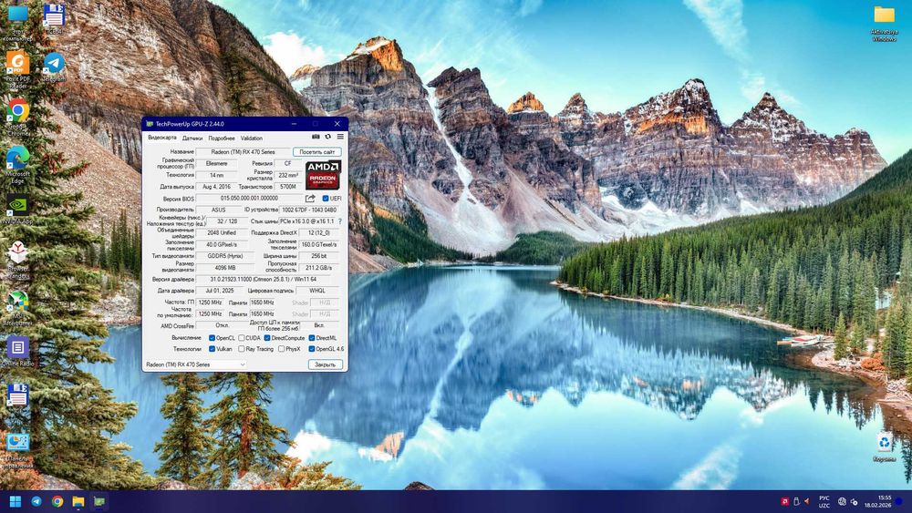Toggle the OpenGL 4.6 checkbox
This screenshot has height=513, width=912.
tap(312, 349)
